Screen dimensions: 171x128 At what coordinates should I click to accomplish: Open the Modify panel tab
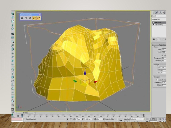coord(157,13)
